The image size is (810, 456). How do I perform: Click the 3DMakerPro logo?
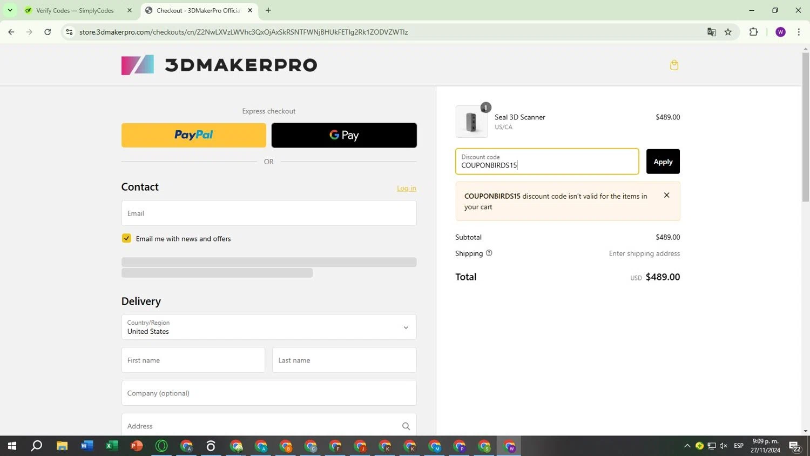point(219,65)
